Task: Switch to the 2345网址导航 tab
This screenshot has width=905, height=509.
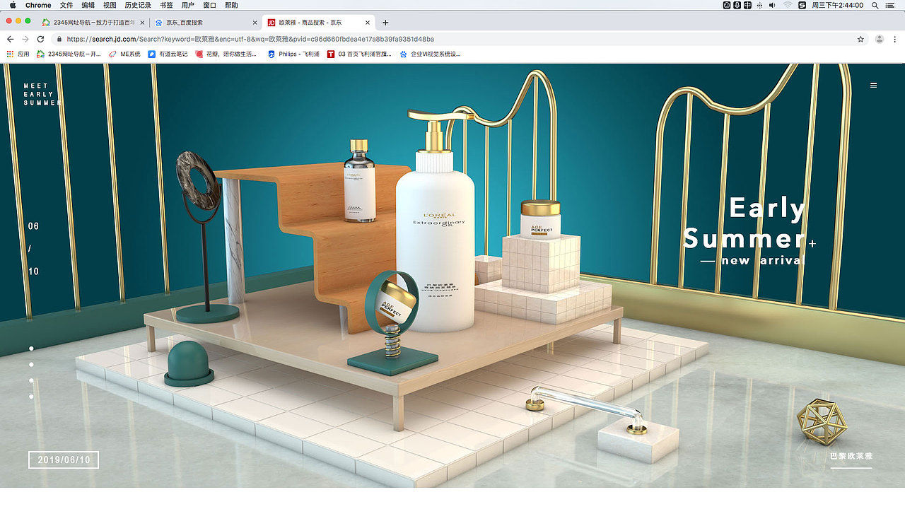Action: coord(93,23)
